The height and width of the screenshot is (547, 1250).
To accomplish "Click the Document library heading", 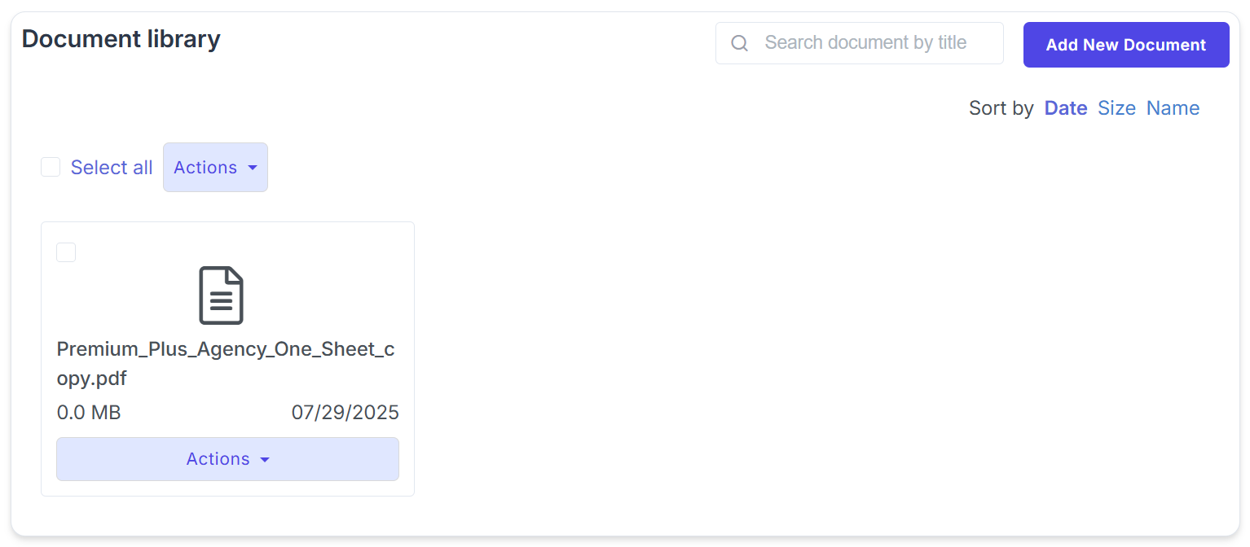I will coord(121,39).
